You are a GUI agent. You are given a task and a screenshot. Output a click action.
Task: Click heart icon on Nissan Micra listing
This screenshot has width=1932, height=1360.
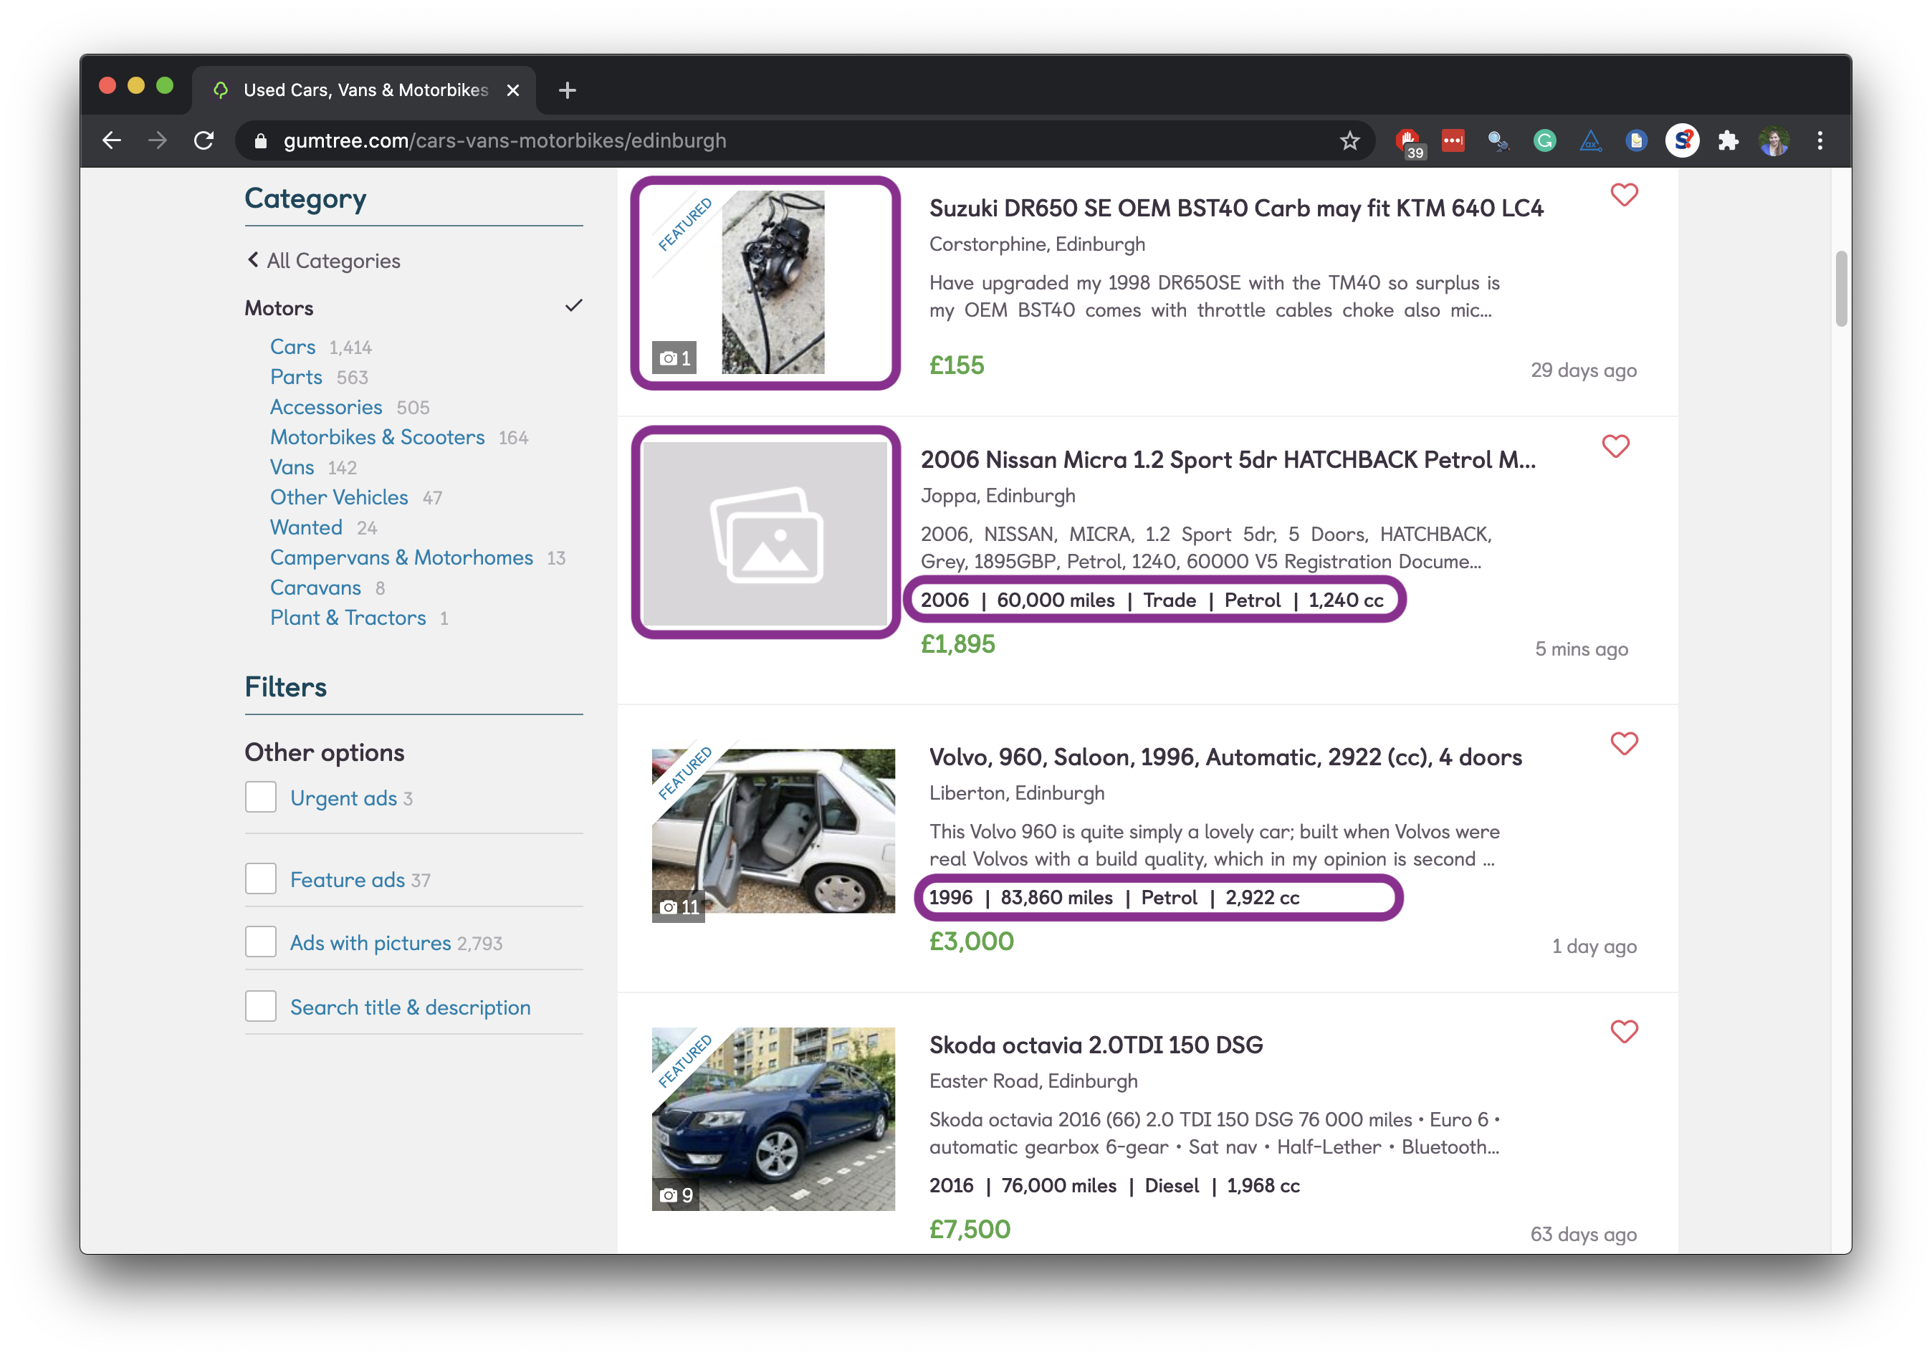click(1615, 446)
